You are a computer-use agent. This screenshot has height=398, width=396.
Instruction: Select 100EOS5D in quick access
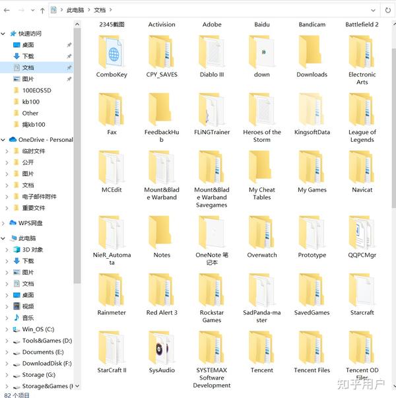(37, 90)
